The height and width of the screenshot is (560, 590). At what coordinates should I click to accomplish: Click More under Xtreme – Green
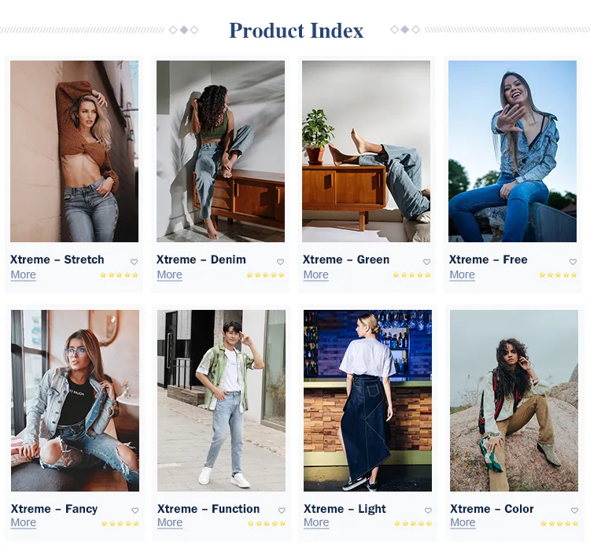[315, 275]
